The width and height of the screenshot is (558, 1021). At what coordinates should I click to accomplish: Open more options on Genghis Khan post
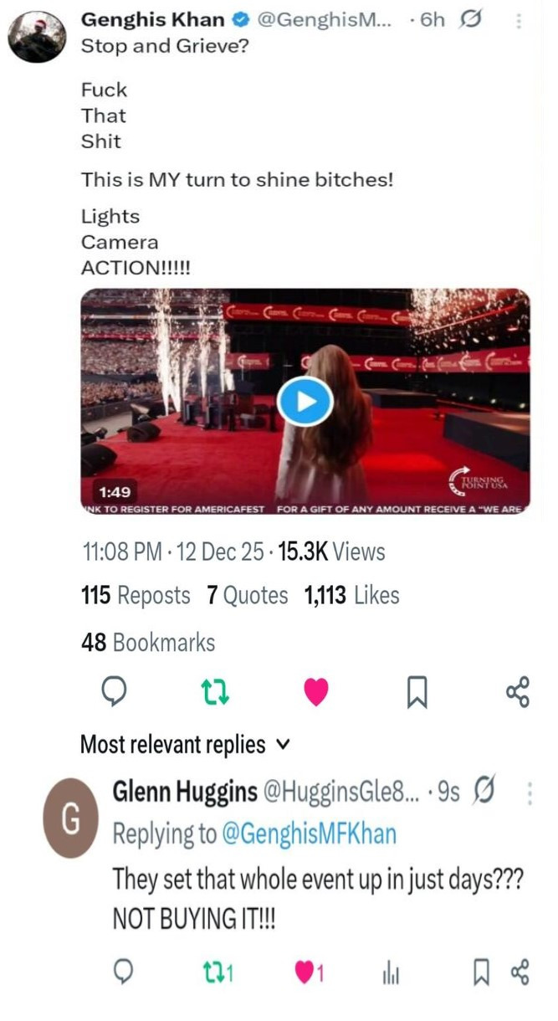[x=519, y=21]
